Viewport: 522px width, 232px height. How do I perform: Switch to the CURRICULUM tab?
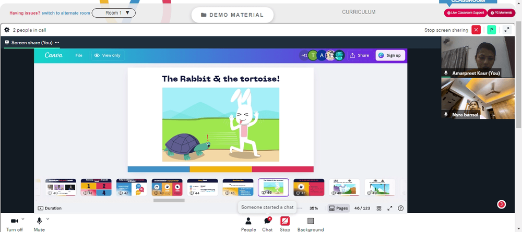[x=359, y=12]
